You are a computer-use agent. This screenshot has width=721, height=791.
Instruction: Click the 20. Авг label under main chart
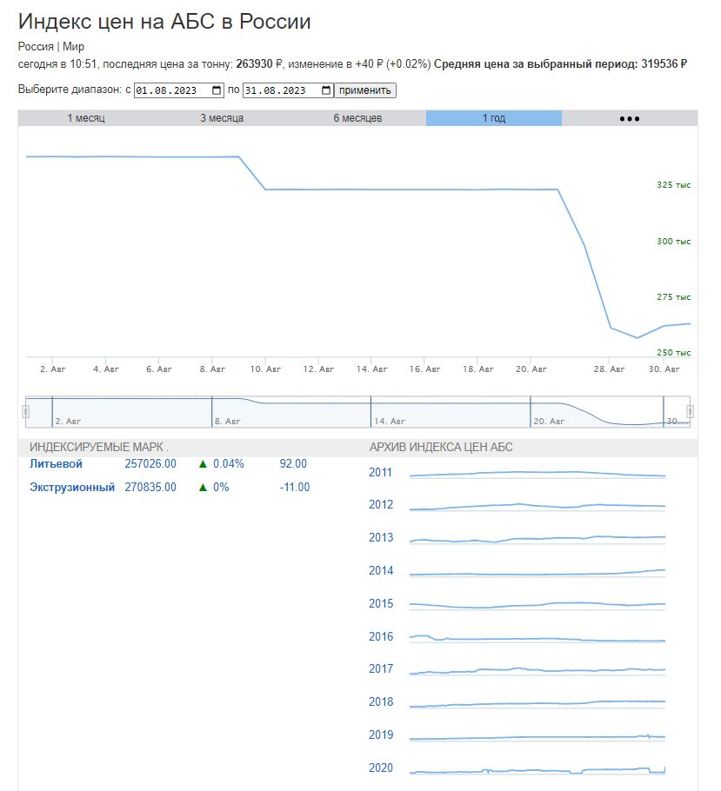tap(531, 369)
